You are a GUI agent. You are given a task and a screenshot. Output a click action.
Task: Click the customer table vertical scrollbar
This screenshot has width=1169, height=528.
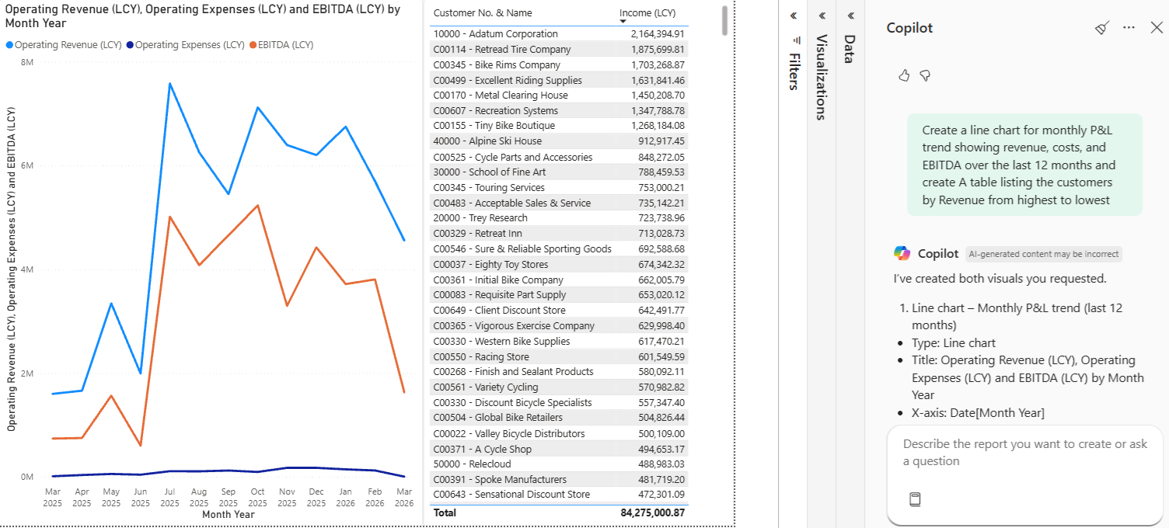tap(724, 21)
